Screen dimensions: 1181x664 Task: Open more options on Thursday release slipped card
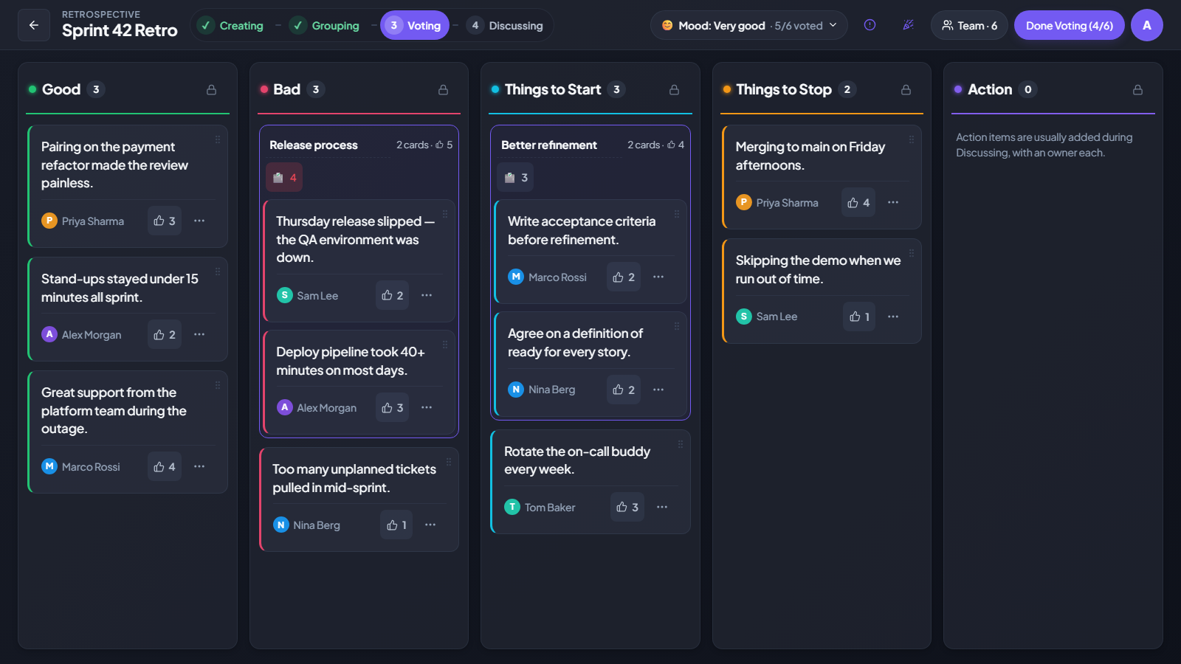[427, 295]
